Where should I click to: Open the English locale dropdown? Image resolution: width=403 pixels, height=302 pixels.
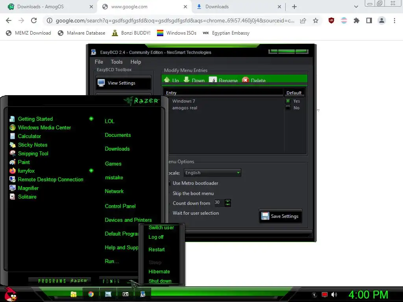click(212, 173)
